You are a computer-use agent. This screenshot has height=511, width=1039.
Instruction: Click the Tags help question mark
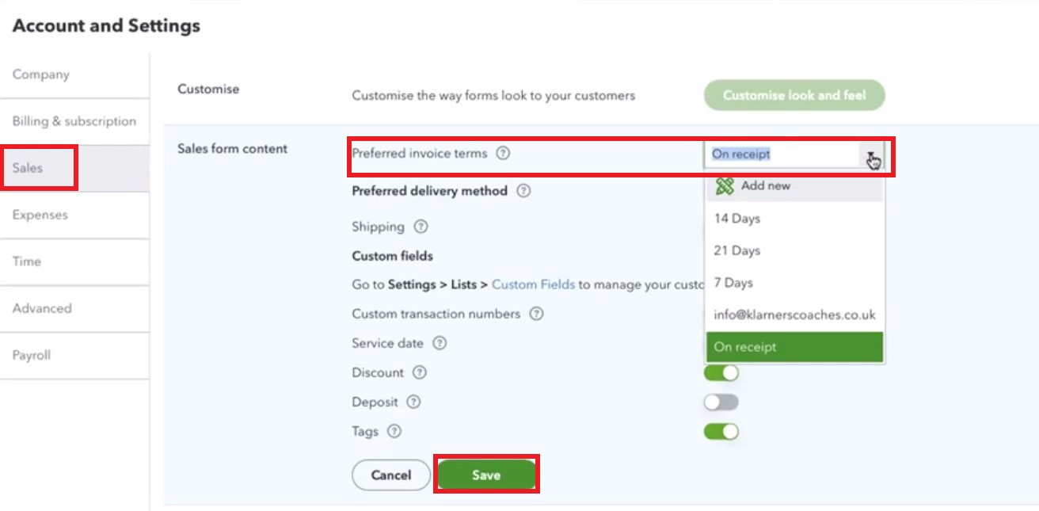[394, 432]
